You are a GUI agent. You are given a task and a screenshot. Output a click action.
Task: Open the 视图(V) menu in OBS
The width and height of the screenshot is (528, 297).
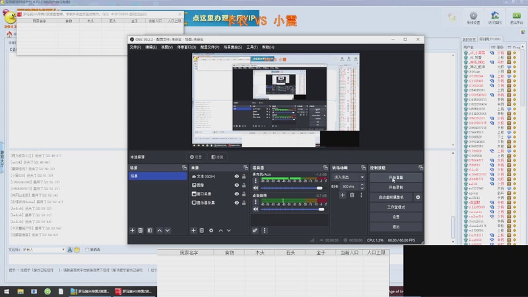167,47
